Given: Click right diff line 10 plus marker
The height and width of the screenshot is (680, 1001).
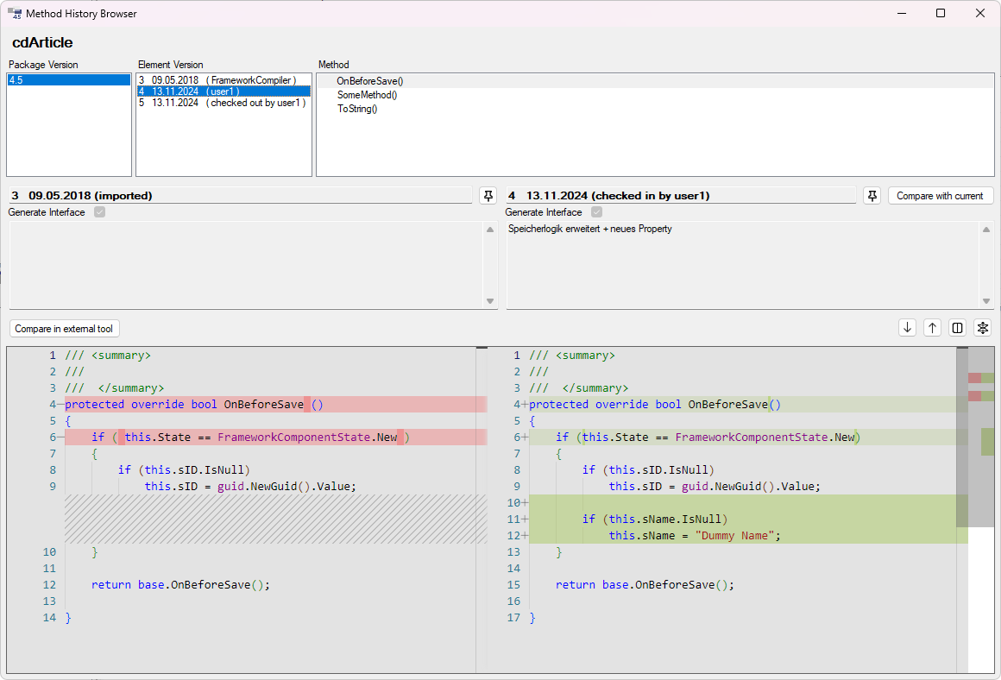Looking at the screenshot, I should 525,503.
